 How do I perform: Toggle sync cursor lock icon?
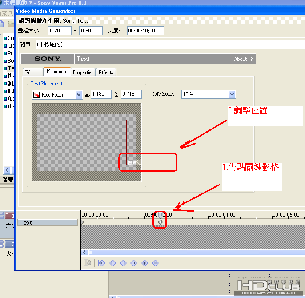pyautogui.click(x=88, y=263)
